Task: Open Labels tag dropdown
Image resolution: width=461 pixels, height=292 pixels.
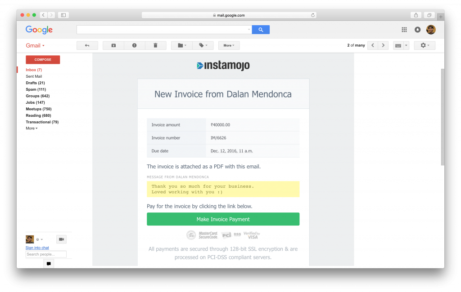Action: [203, 45]
